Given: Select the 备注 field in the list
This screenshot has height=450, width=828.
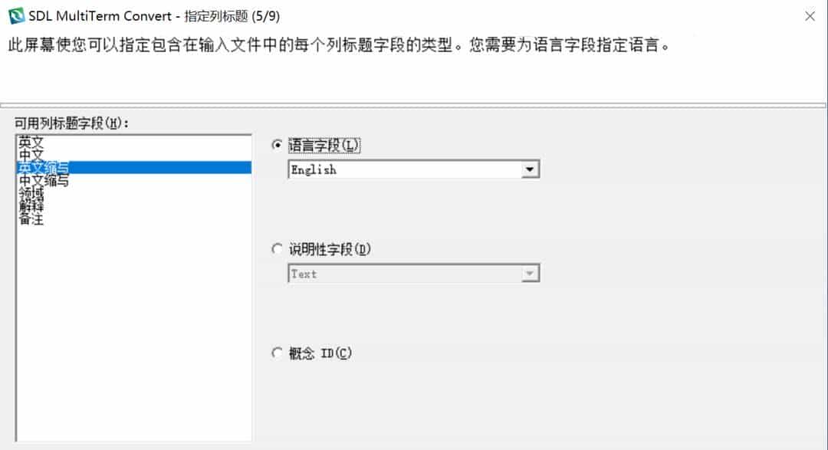Looking at the screenshot, I should 29,219.
